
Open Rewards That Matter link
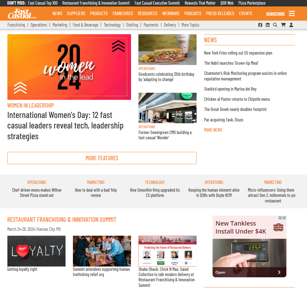(x=200, y=3)
